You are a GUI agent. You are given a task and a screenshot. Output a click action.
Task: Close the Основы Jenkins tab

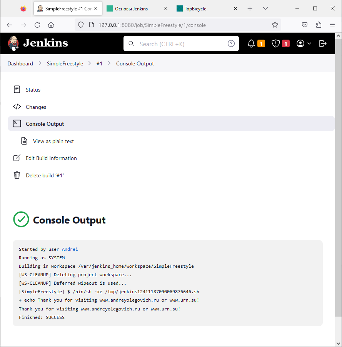click(x=165, y=8)
